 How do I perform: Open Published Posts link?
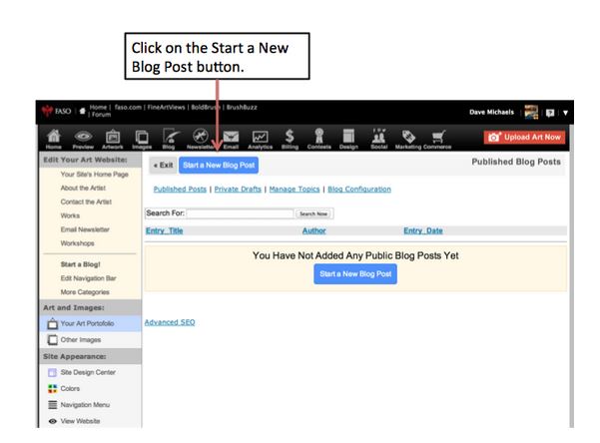point(180,189)
